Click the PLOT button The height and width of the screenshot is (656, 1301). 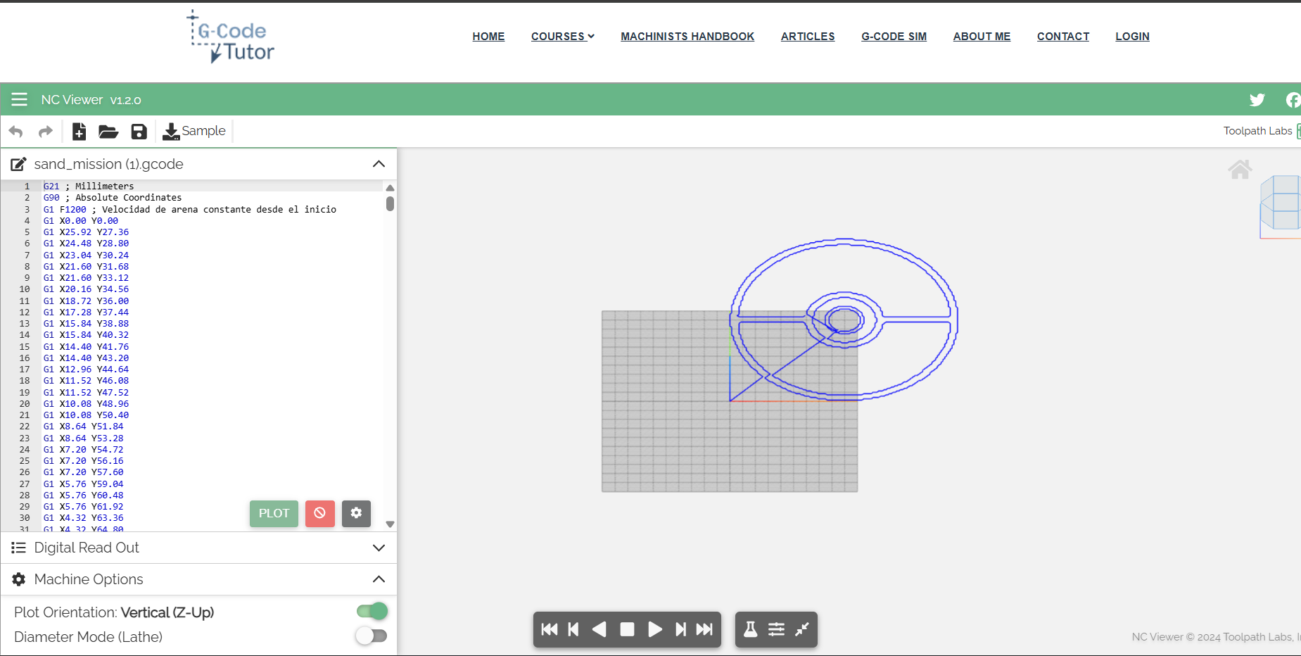pos(274,514)
